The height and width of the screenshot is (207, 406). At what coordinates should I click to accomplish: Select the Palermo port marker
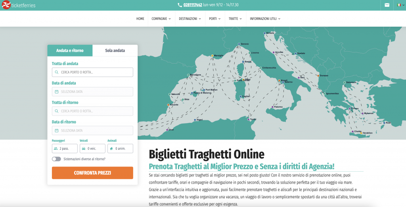[x=272, y=107]
